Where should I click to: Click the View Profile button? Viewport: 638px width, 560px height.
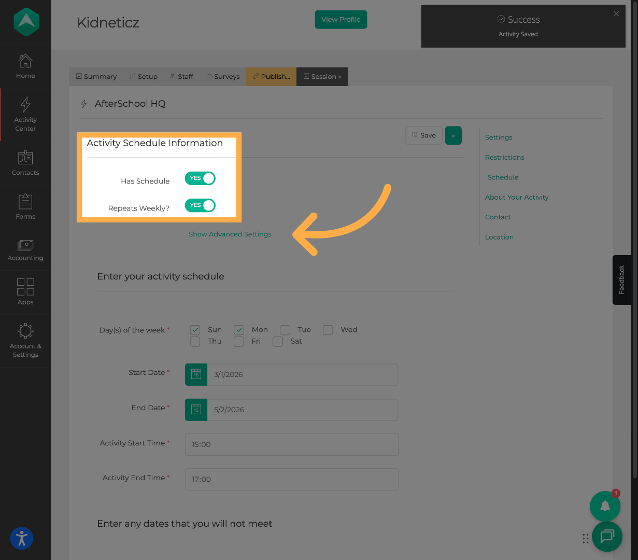pos(341,19)
